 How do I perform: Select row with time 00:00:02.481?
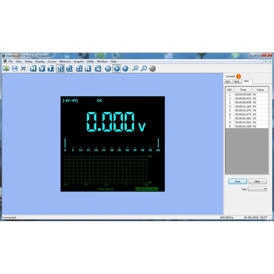247,118
